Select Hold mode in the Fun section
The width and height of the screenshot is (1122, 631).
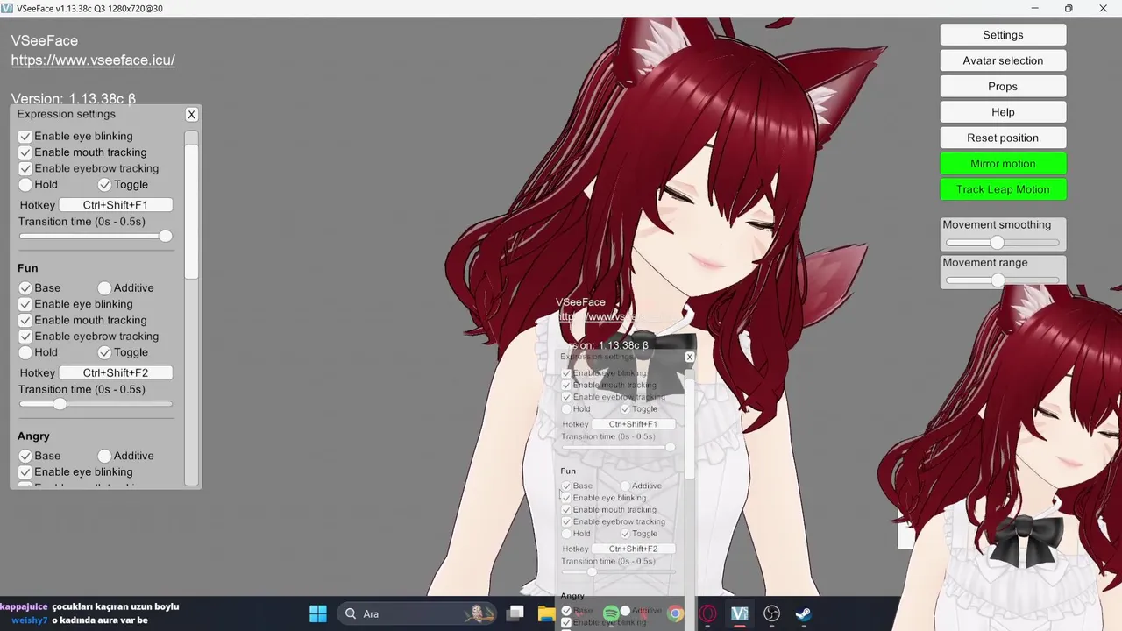coord(25,352)
